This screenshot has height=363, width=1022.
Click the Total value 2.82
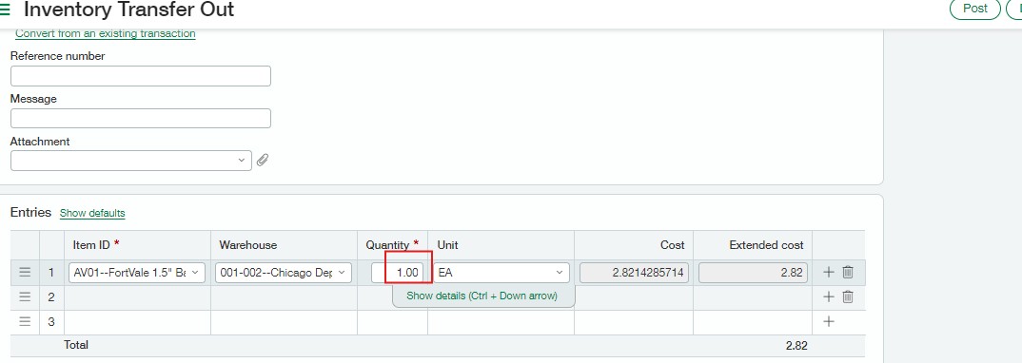tap(796, 346)
